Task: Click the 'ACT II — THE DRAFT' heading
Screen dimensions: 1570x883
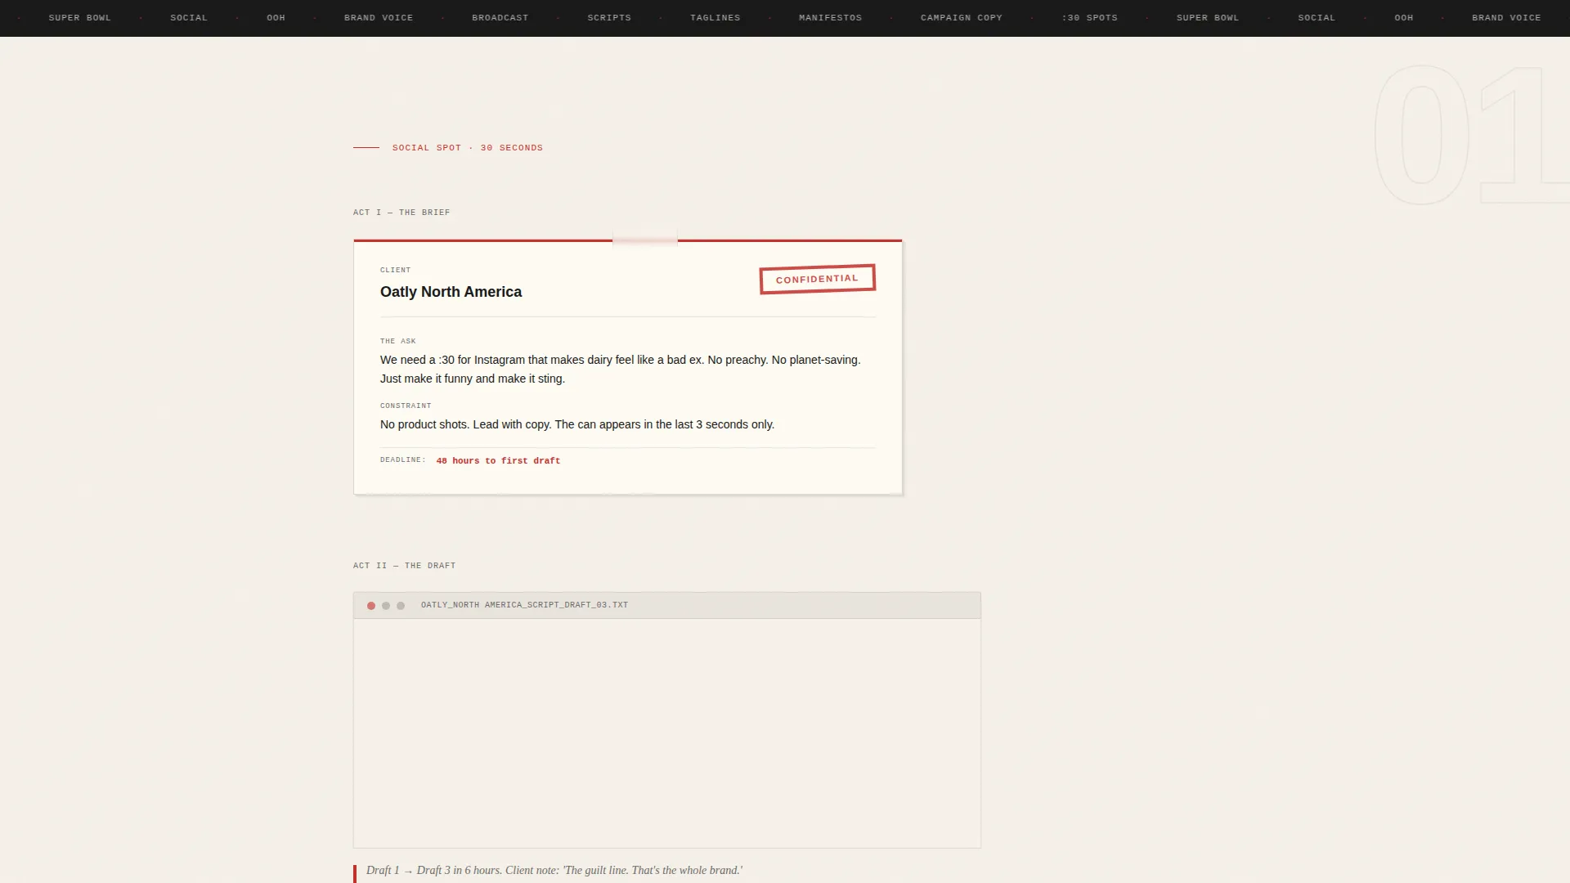Action: point(405,566)
